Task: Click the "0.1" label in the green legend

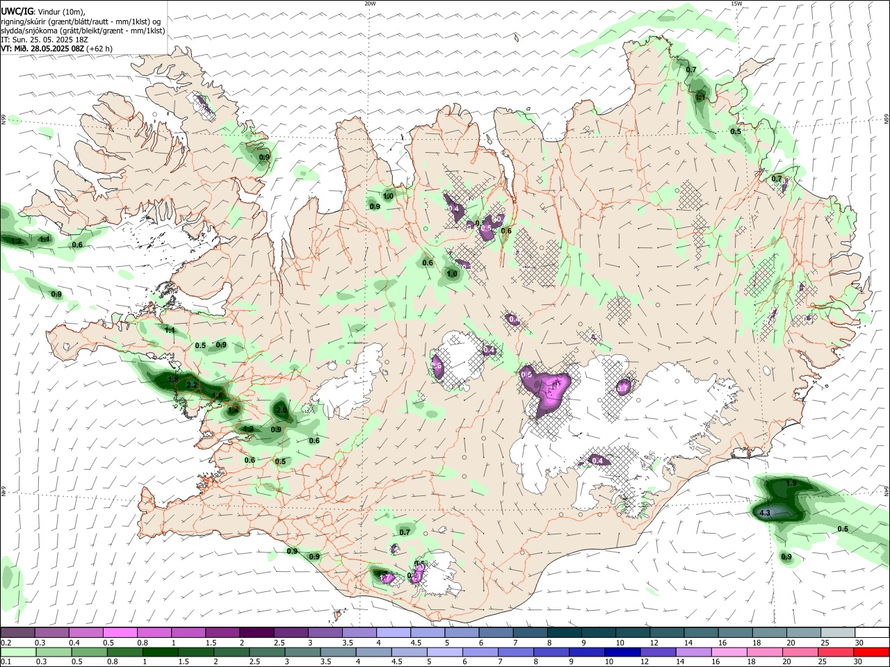Action: click(6, 661)
